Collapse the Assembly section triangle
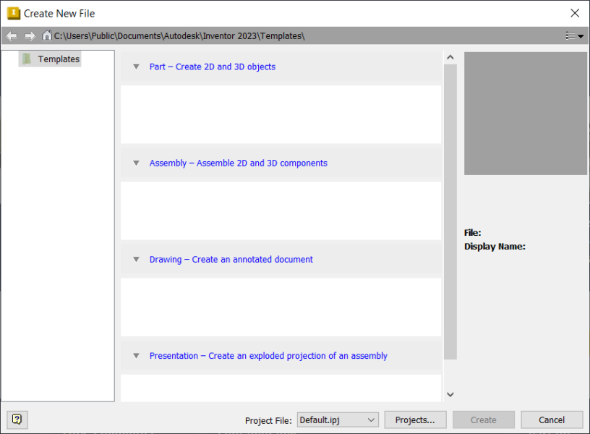Screen dimensions: 590x434 click(x=136, y=163)
